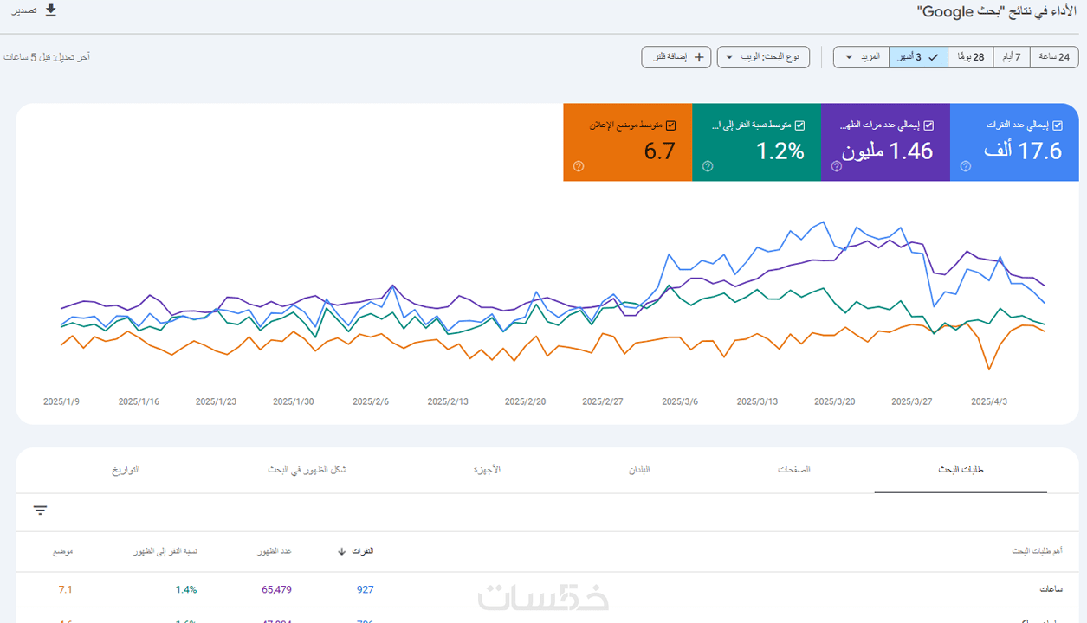Open help icon on total clicks card
Screen dimensions: 1087x623
pyautogui.click(x=966, y=166)
